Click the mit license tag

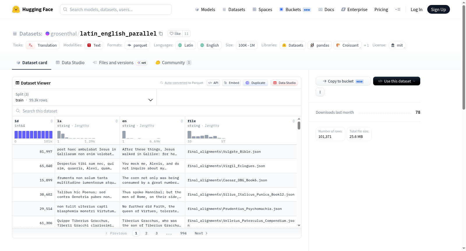(397, 45)
